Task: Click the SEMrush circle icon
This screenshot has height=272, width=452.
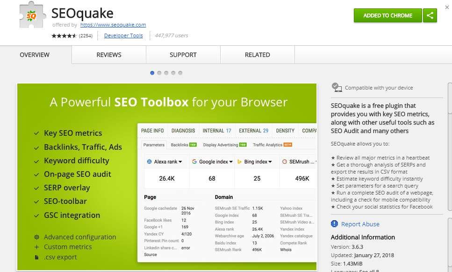Action: pos(285,162)
